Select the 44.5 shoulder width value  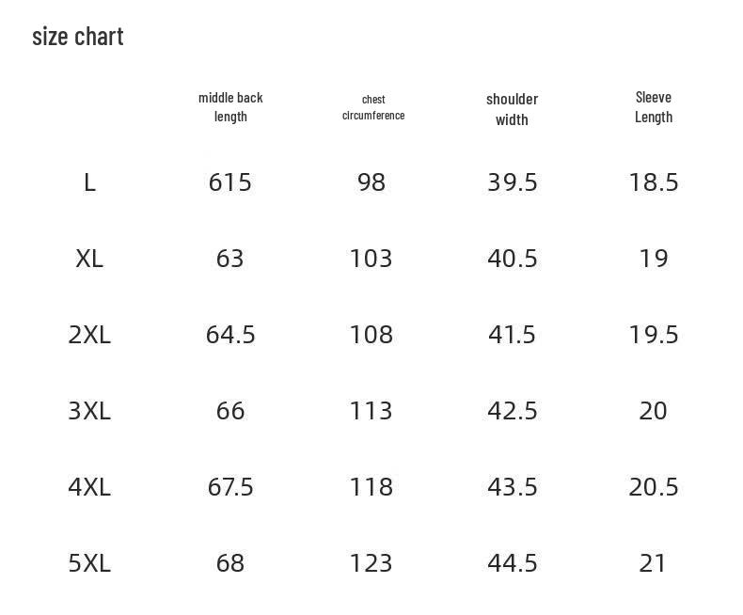click(x=513, y=563)
